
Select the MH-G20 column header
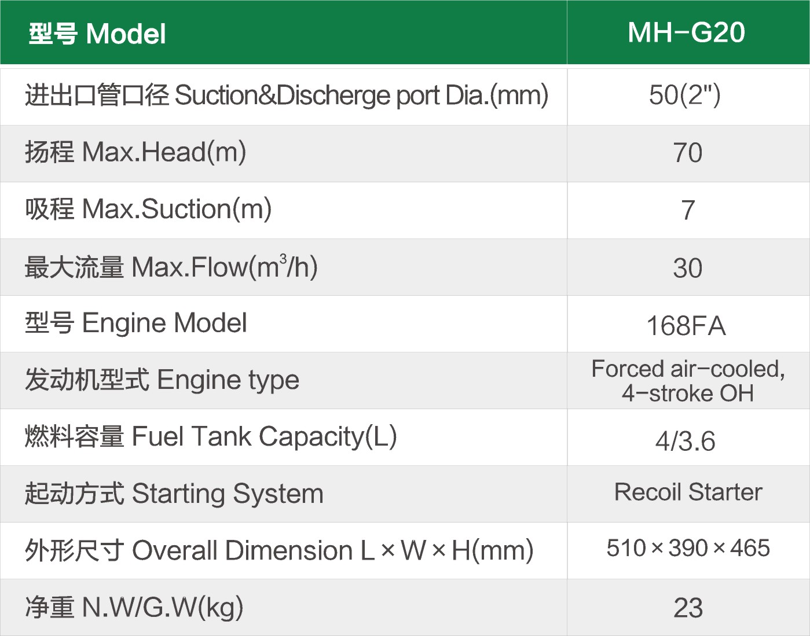(x=687, y=32)
